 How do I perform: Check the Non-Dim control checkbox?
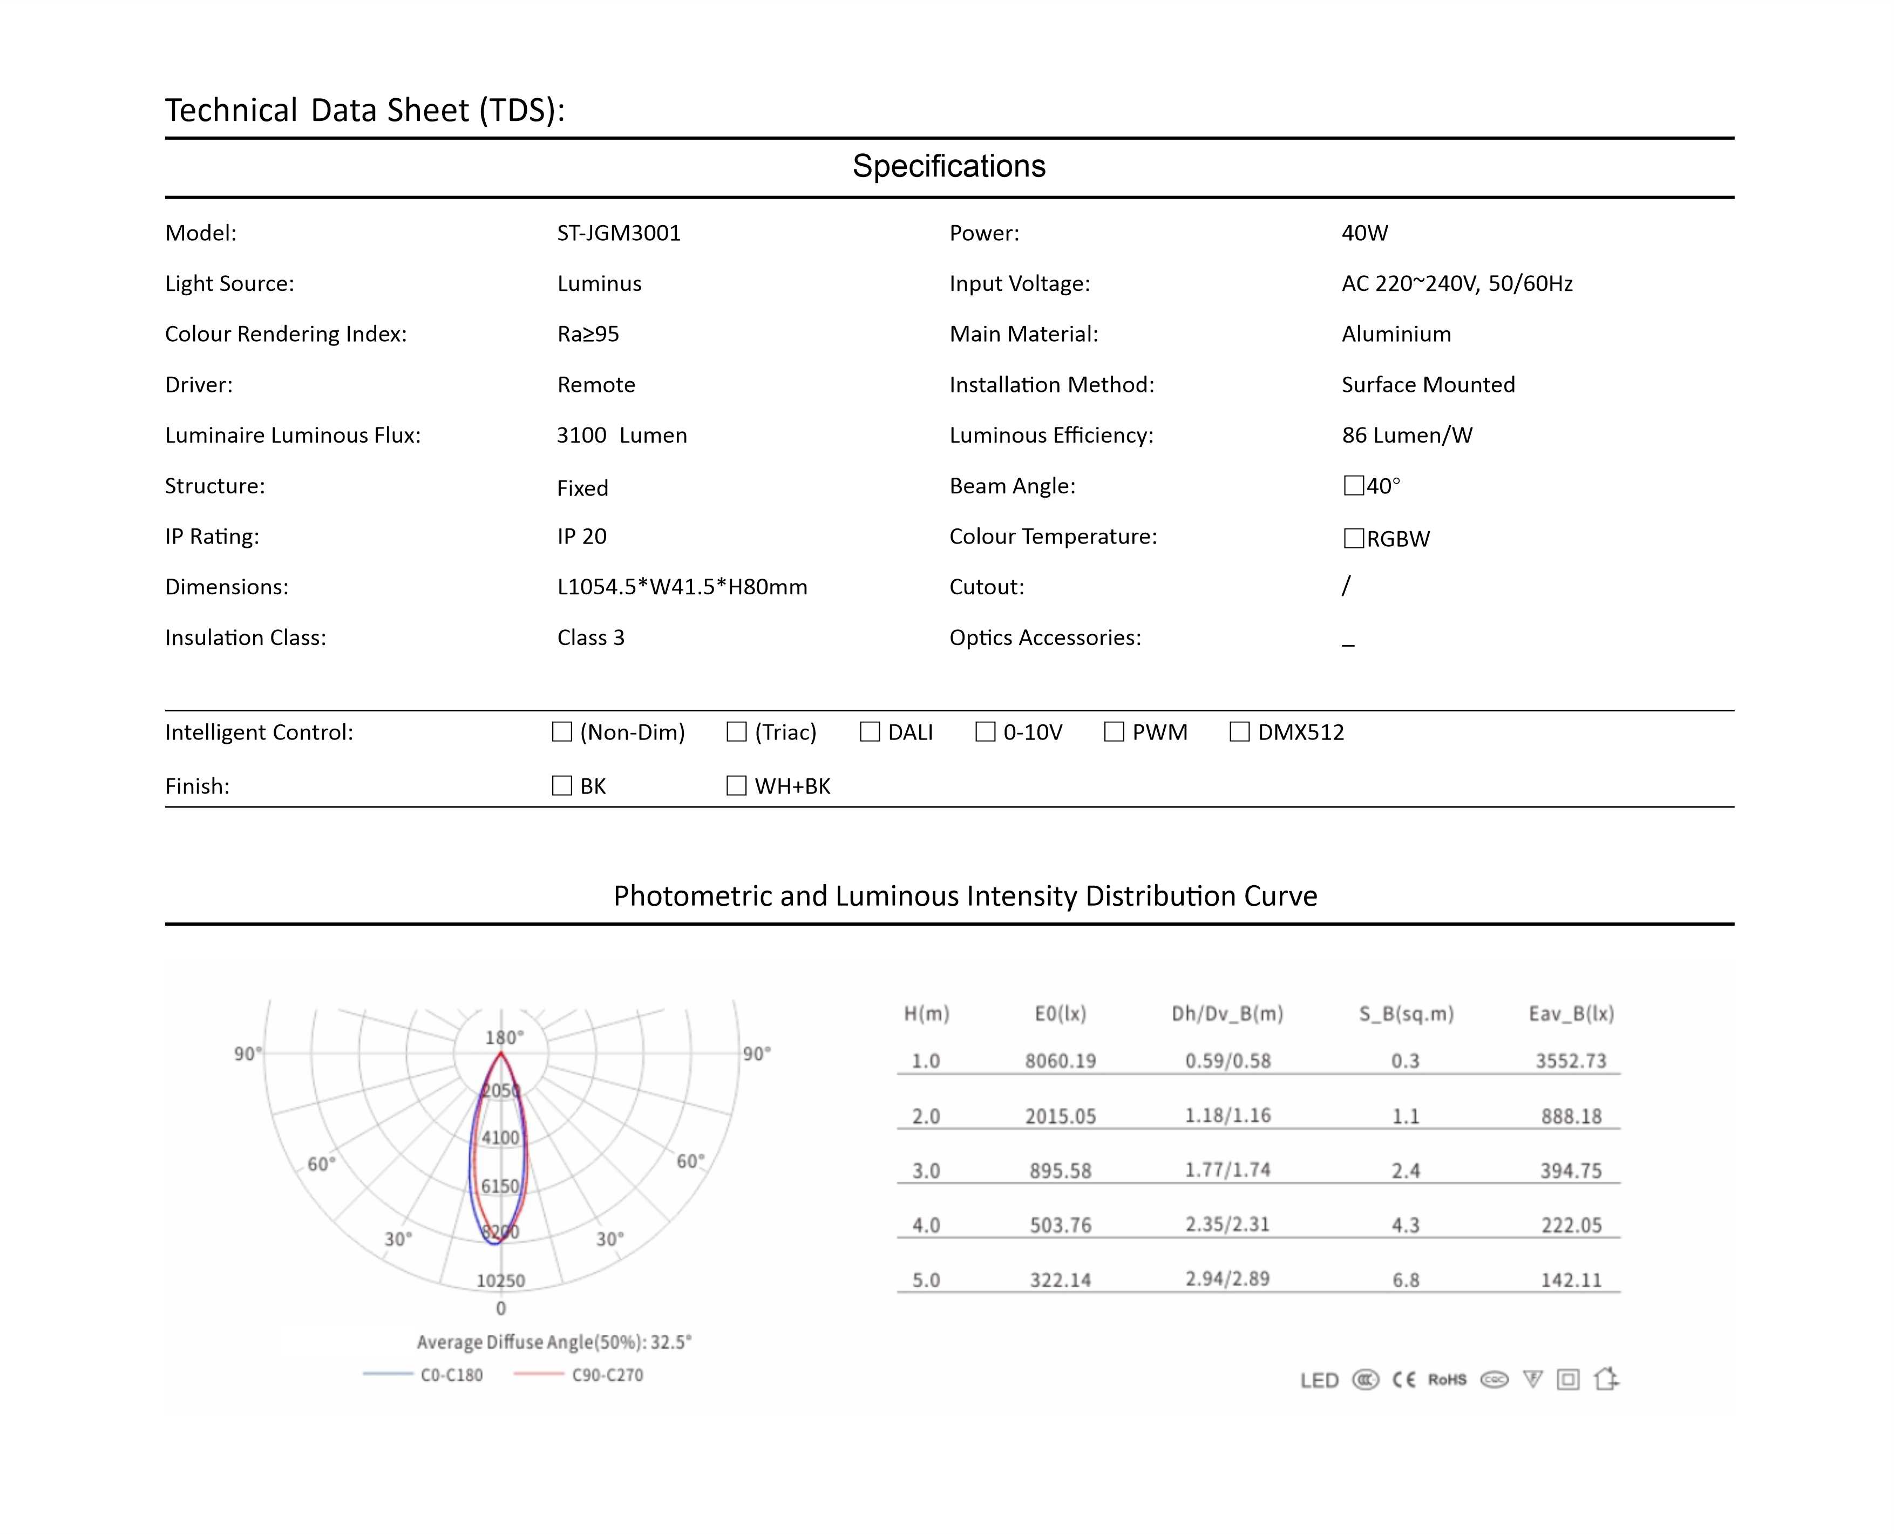[x=562, y=732]
